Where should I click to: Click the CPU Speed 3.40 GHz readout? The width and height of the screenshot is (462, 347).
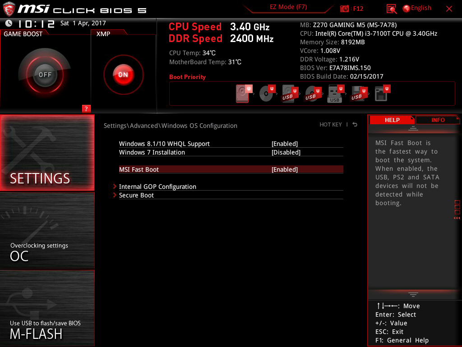pyautogui.click(x=219, y=27)
